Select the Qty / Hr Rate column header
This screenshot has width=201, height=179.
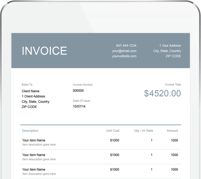[x=144, y=131]
